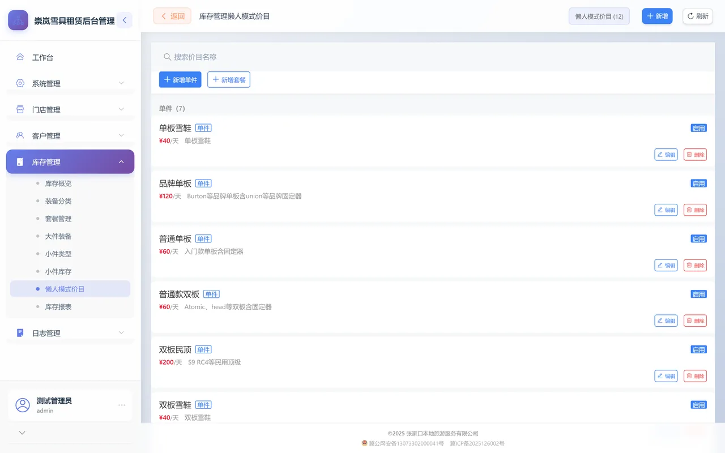Click the ¥120/天 price text
Image resolution: width=725 pixels, height=453 pixels.
pos(170,196)
